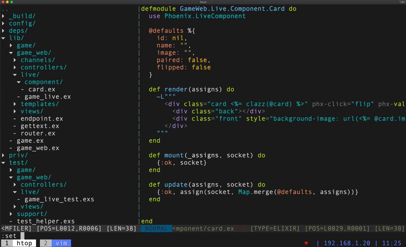The height and width of the screenshot is (247, 406).
Task: Click the <mponent/card.ex filename in statusline
Action: click(x=203, y=229)
